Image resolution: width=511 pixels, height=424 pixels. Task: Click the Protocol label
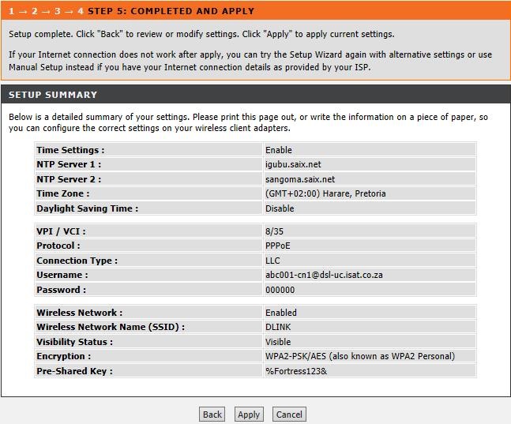point(58,246)
